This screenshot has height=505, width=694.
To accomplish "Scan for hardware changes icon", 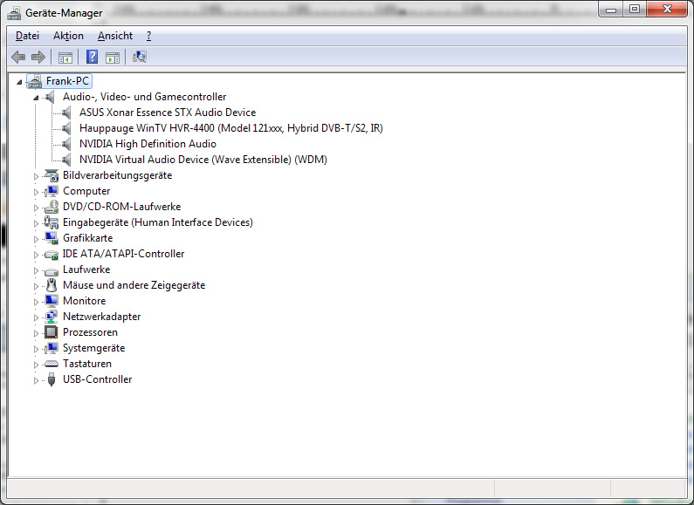I will (x=140, y=57).
